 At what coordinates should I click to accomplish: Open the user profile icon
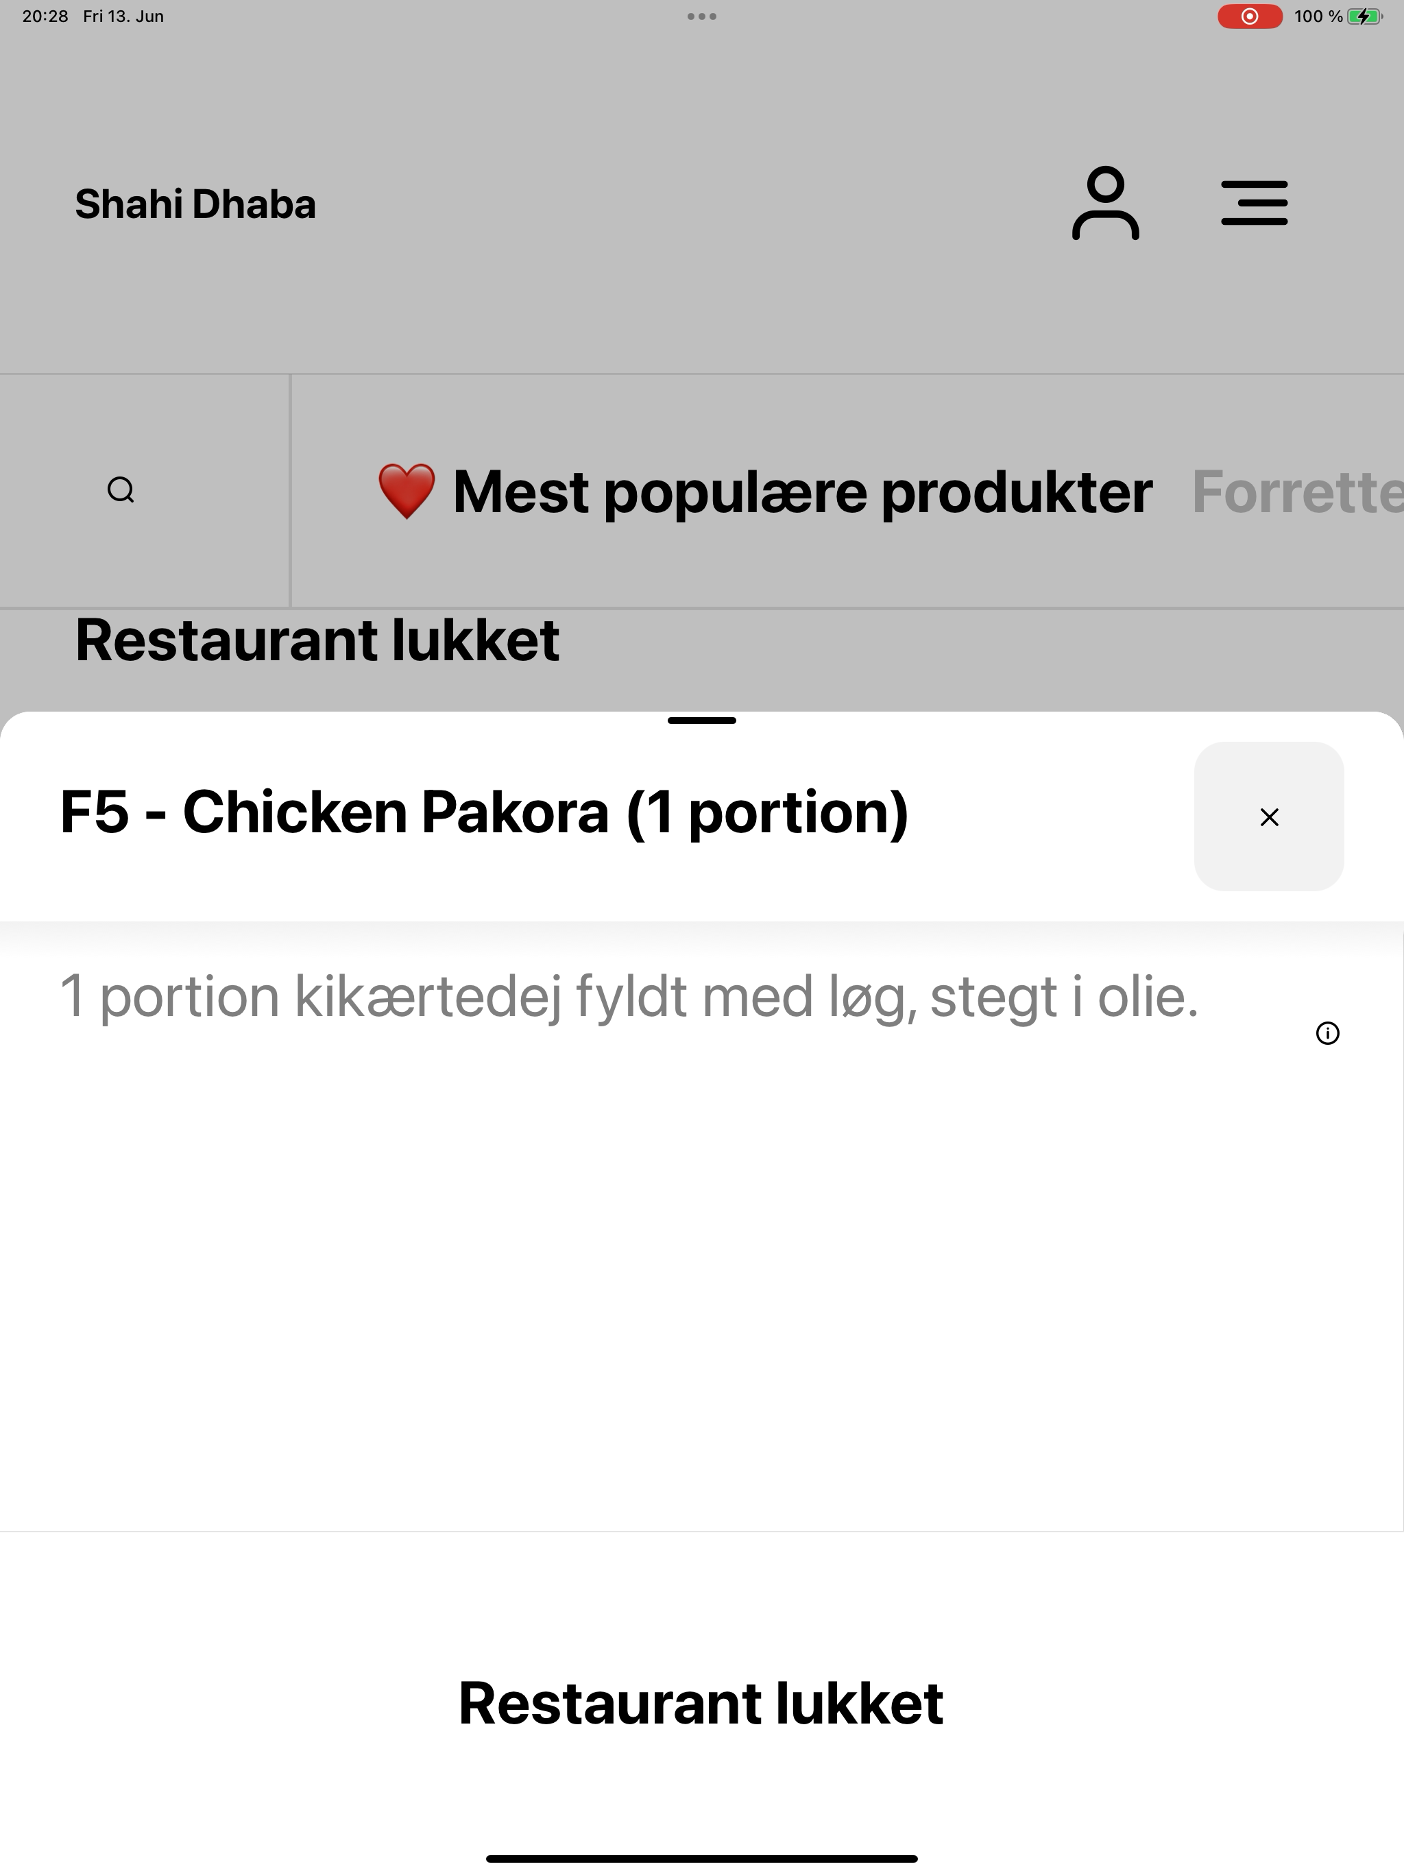tap(1105, 203)
